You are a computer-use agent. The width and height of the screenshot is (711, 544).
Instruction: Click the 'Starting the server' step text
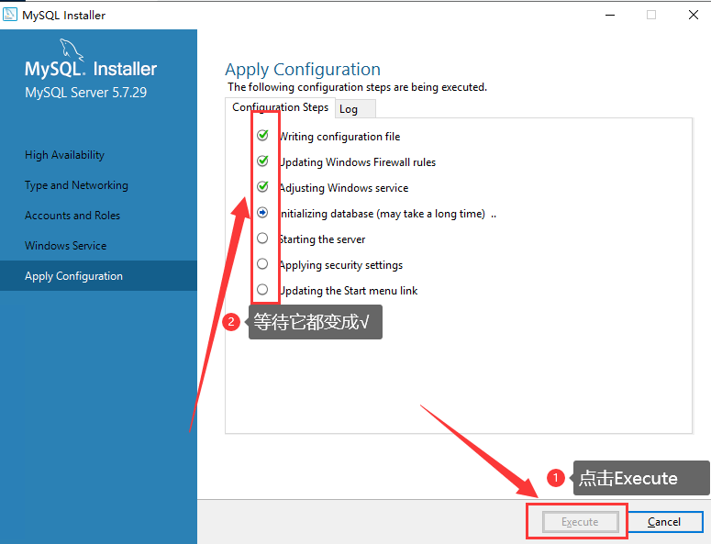(322, 239)
